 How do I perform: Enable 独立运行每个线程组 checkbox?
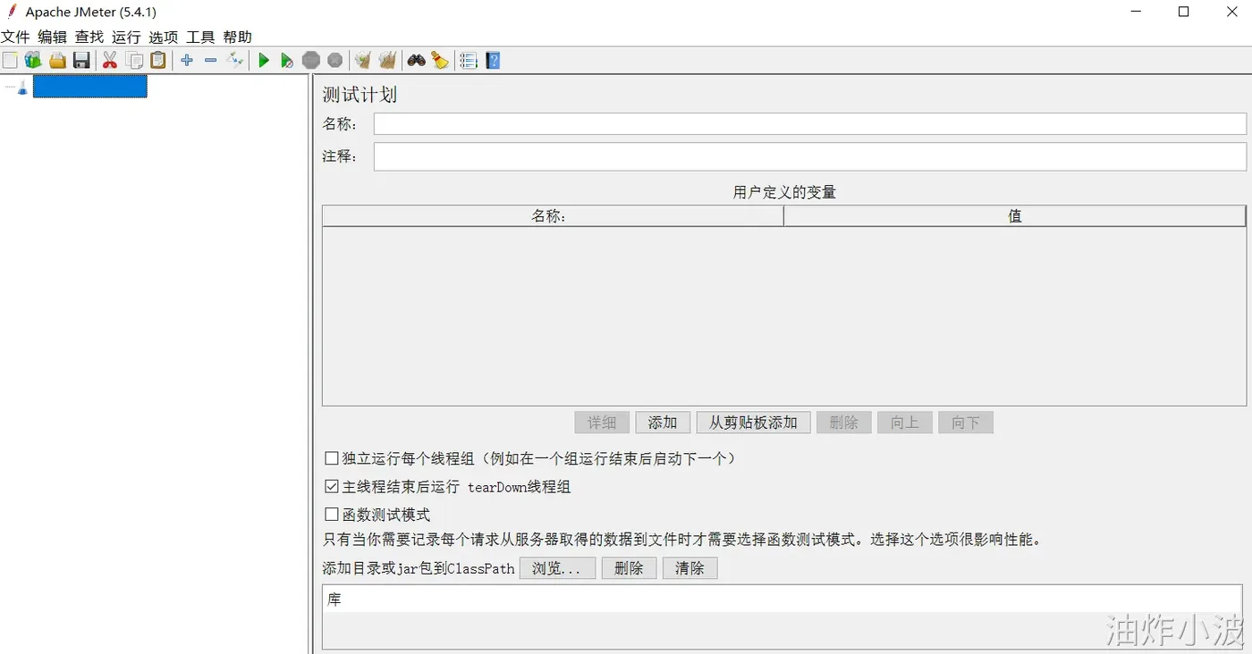332,458
